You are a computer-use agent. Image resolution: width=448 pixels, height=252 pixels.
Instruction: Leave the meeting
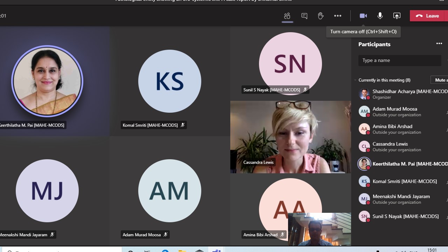point(427,16)
